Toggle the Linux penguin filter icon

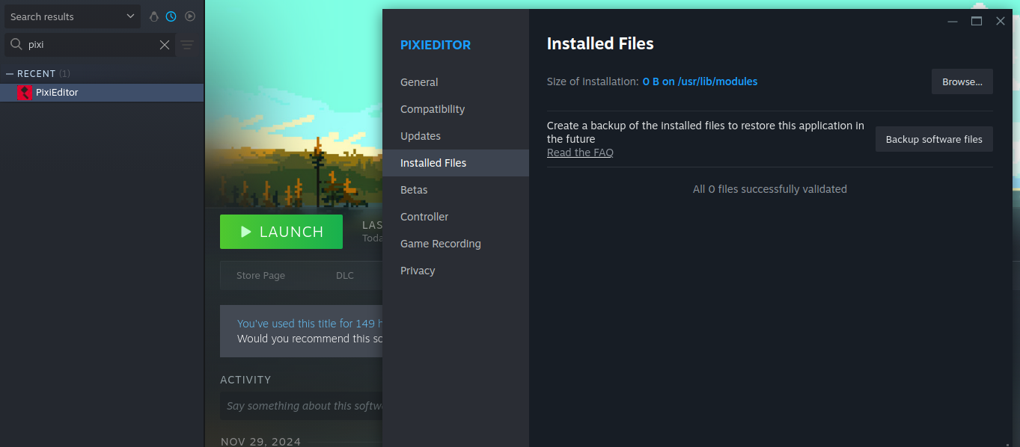point(153,16)
